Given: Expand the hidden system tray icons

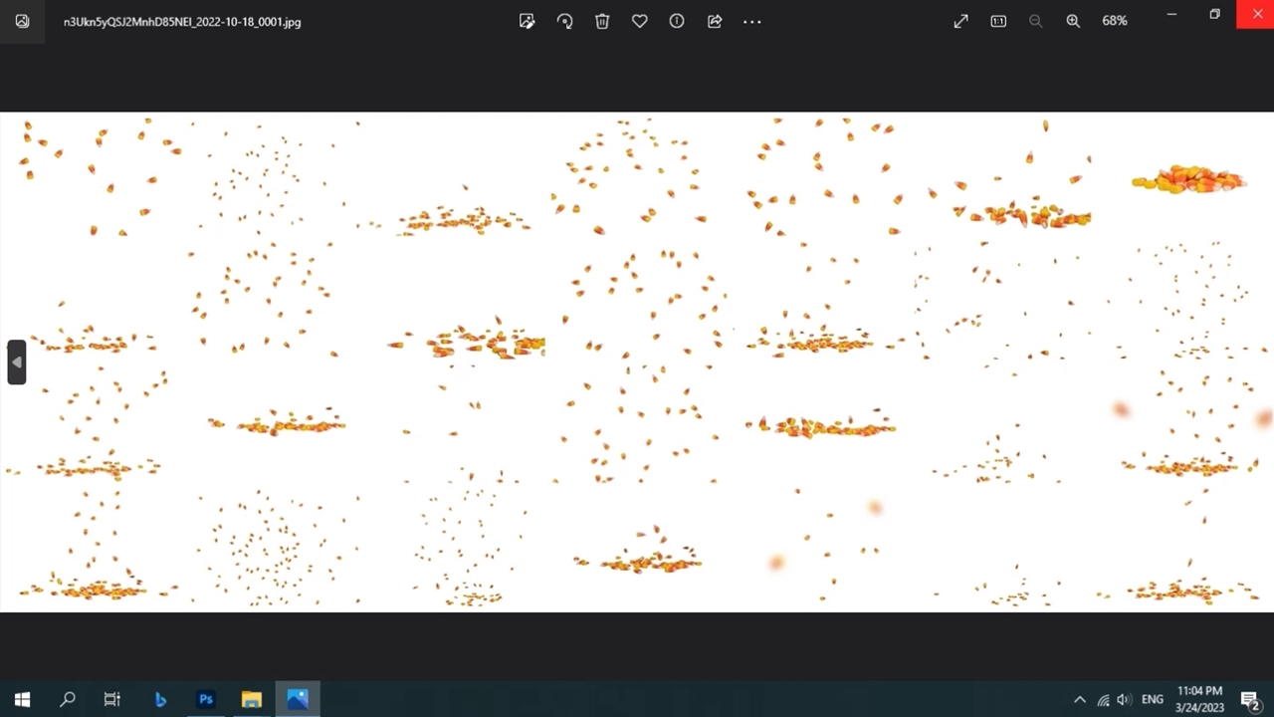Looking at the screenshot, I should (1080, 700).
